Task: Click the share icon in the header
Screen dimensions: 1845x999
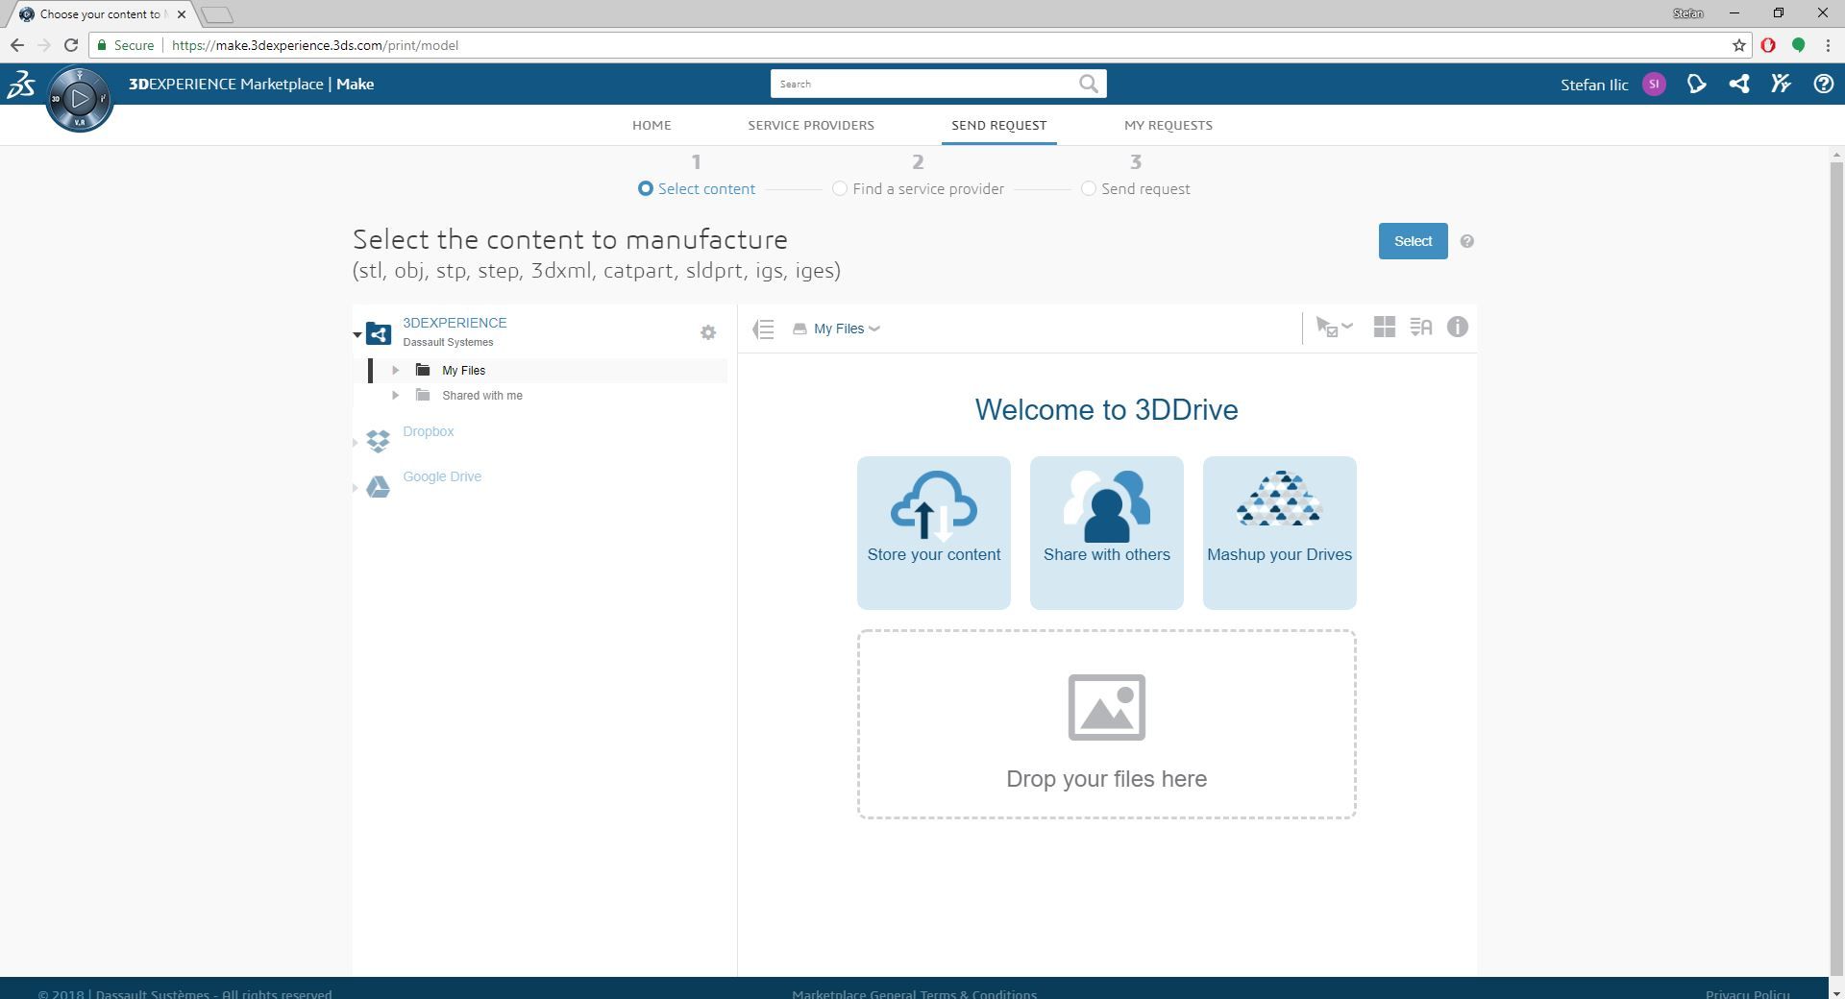Action: 1739,85
